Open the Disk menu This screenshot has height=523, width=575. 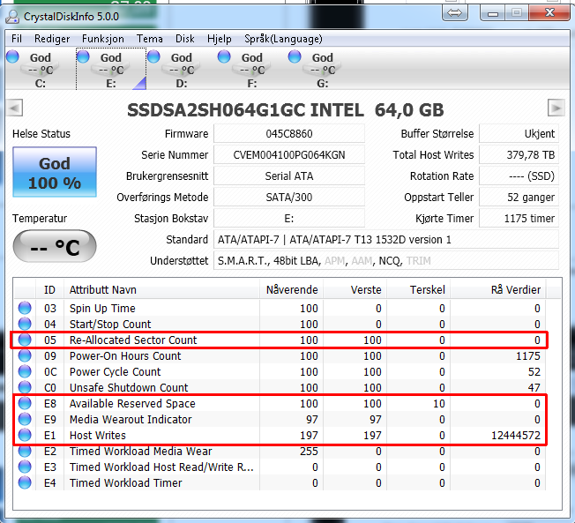click(185, 39)
